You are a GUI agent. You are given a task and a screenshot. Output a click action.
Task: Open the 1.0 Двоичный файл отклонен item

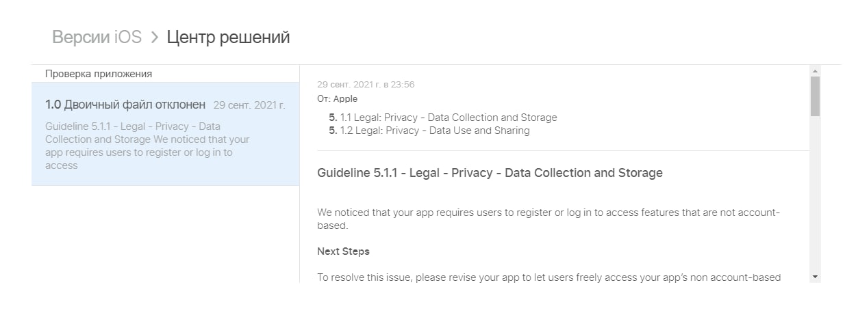[125, 105]
